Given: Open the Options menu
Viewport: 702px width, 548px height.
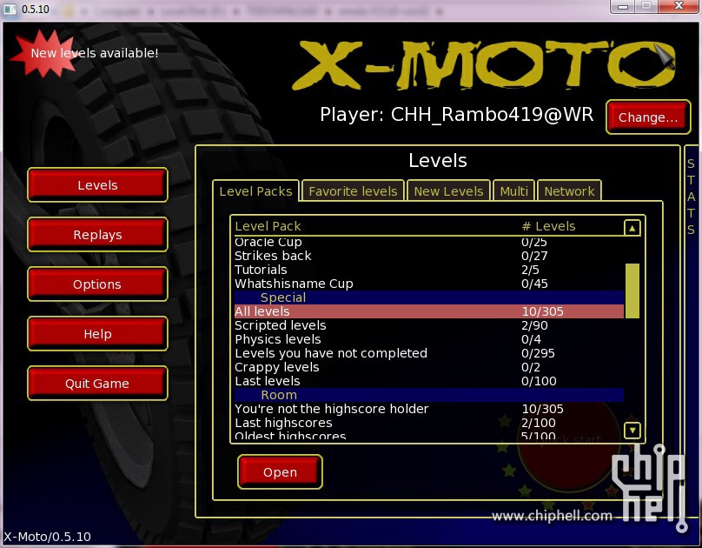Looking at the screenshot, I should point(97,284).
